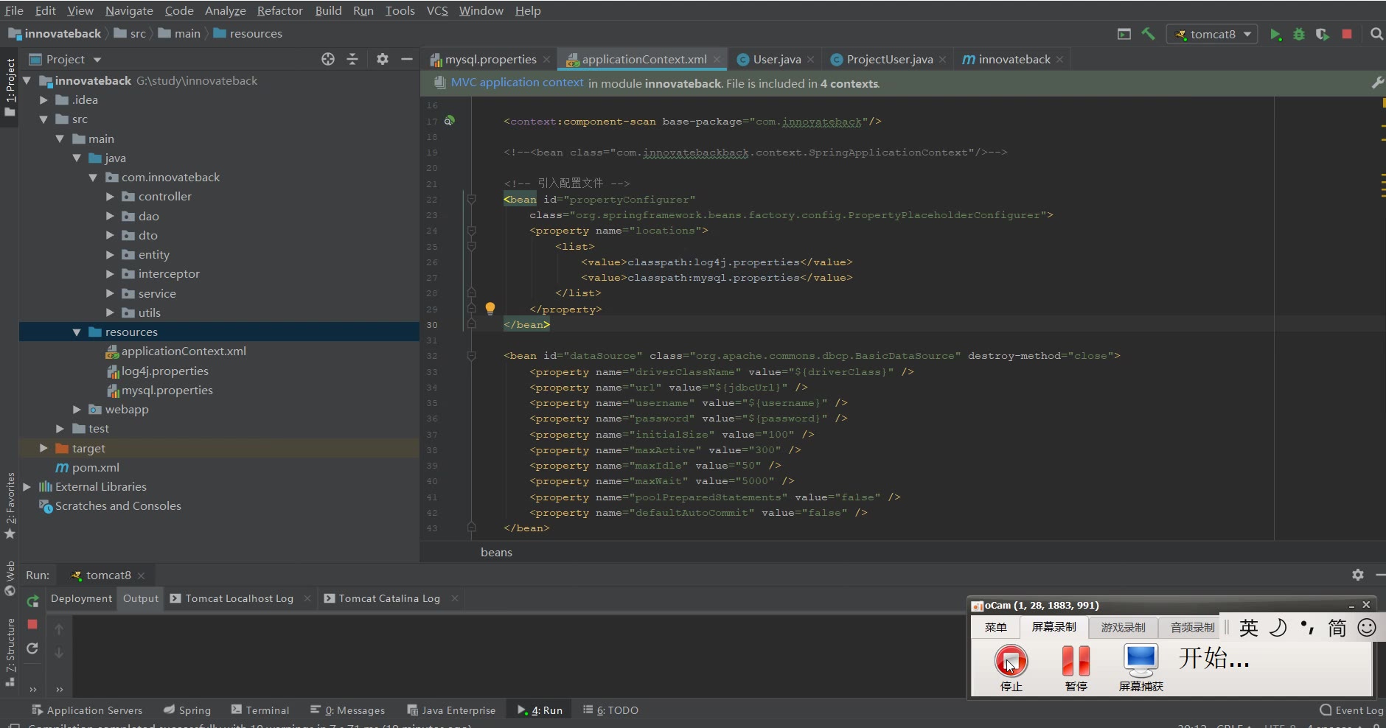Click the project structure icon next to hammer
This screenshot has height=728, width=1386.
click(1124, 34)
